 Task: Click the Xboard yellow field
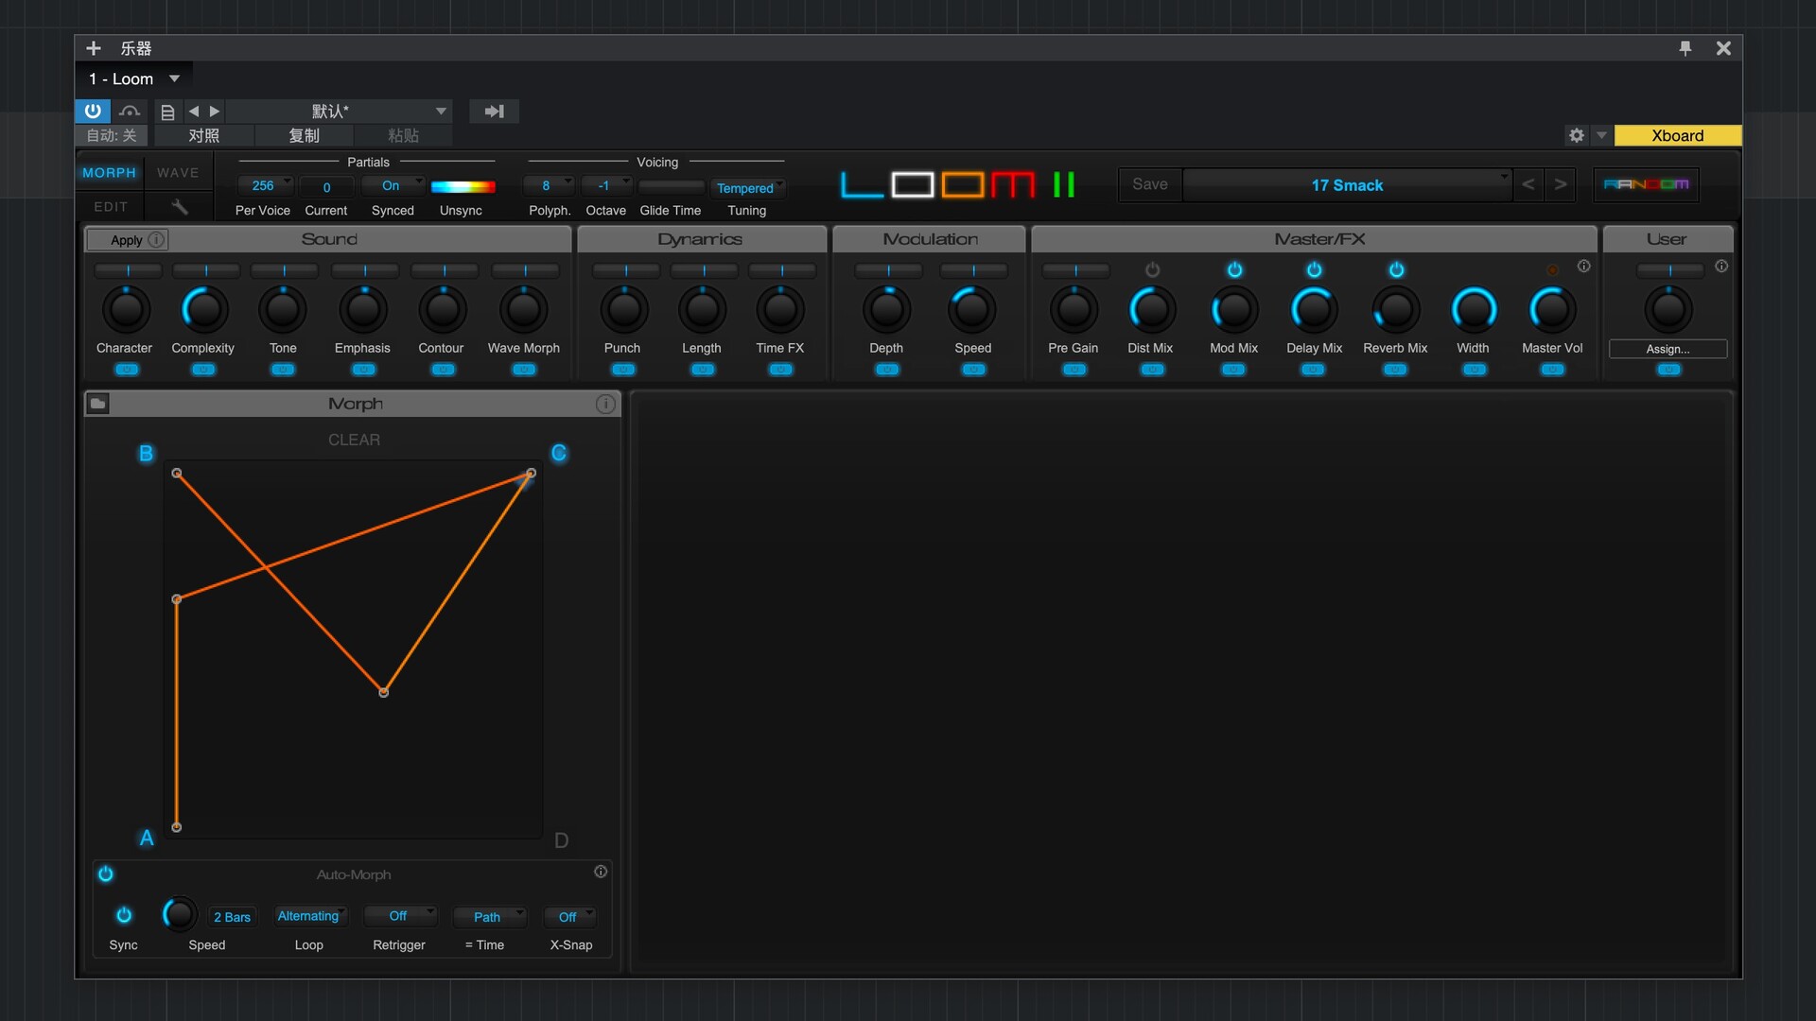click(x=1677, y=135)
